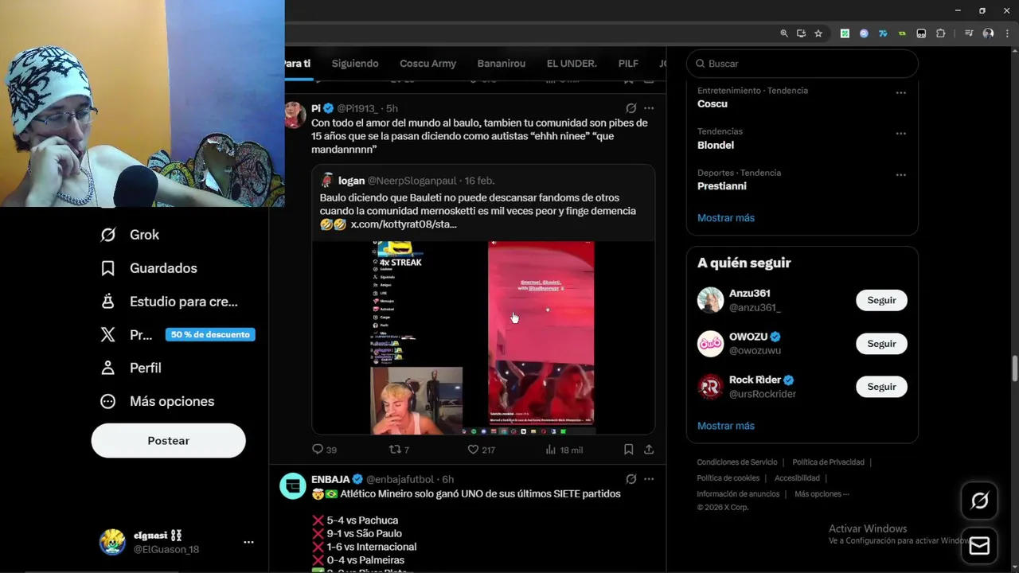Screen dimensions: 1019x573
Task: Open Premium X logo sidebar item
Action: 108,335
